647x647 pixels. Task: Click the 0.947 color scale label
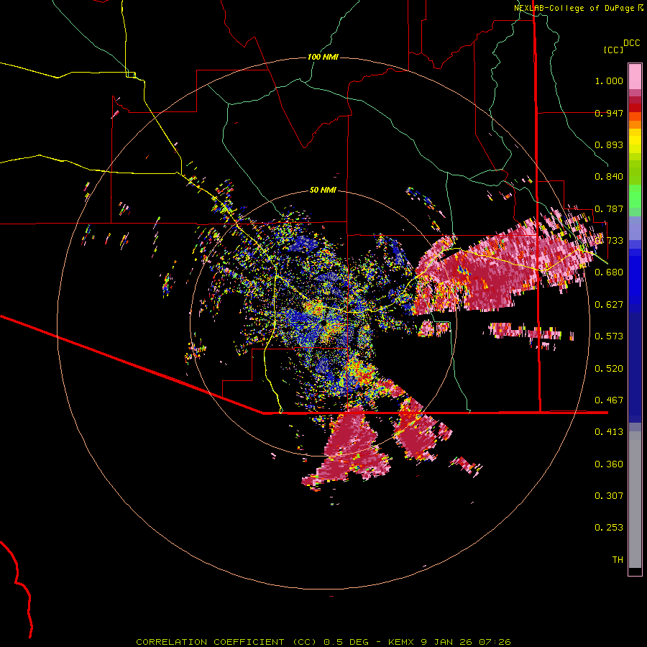pyautogui.click(x=609, y=113)
